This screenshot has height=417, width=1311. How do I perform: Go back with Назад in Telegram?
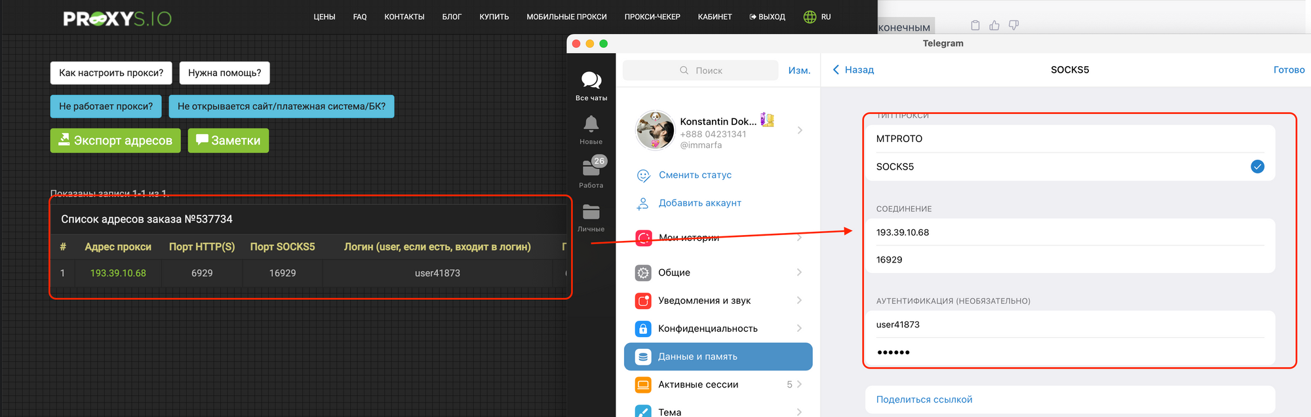click(853, 69)
